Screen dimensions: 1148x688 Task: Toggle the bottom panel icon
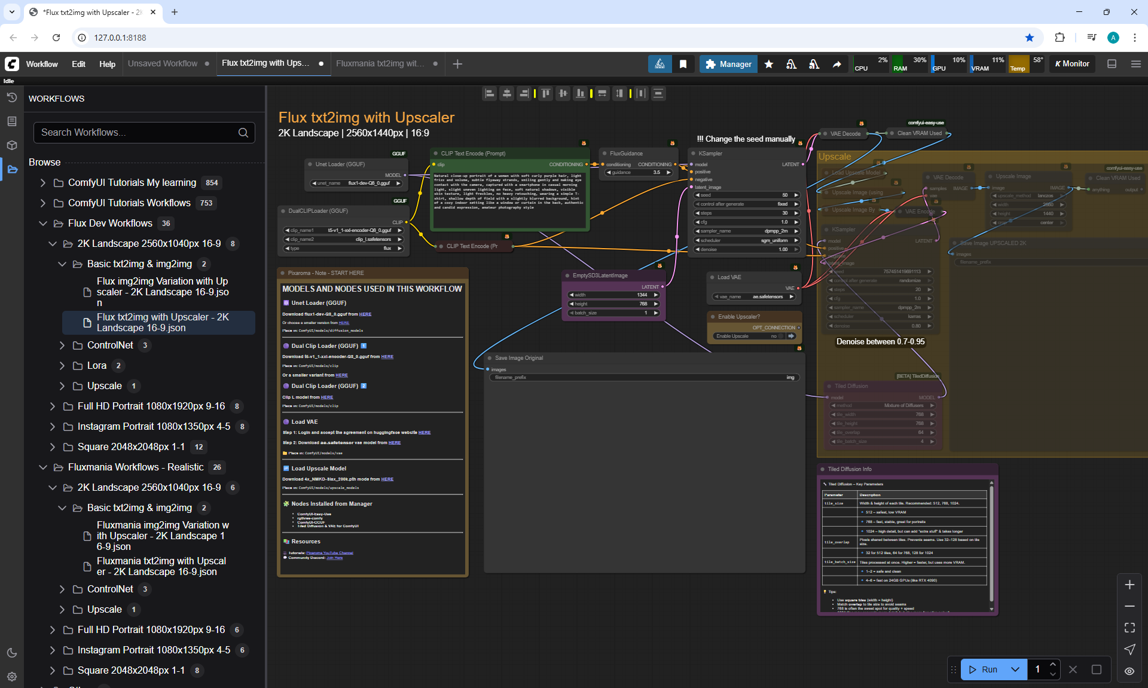pos(1112,64)
